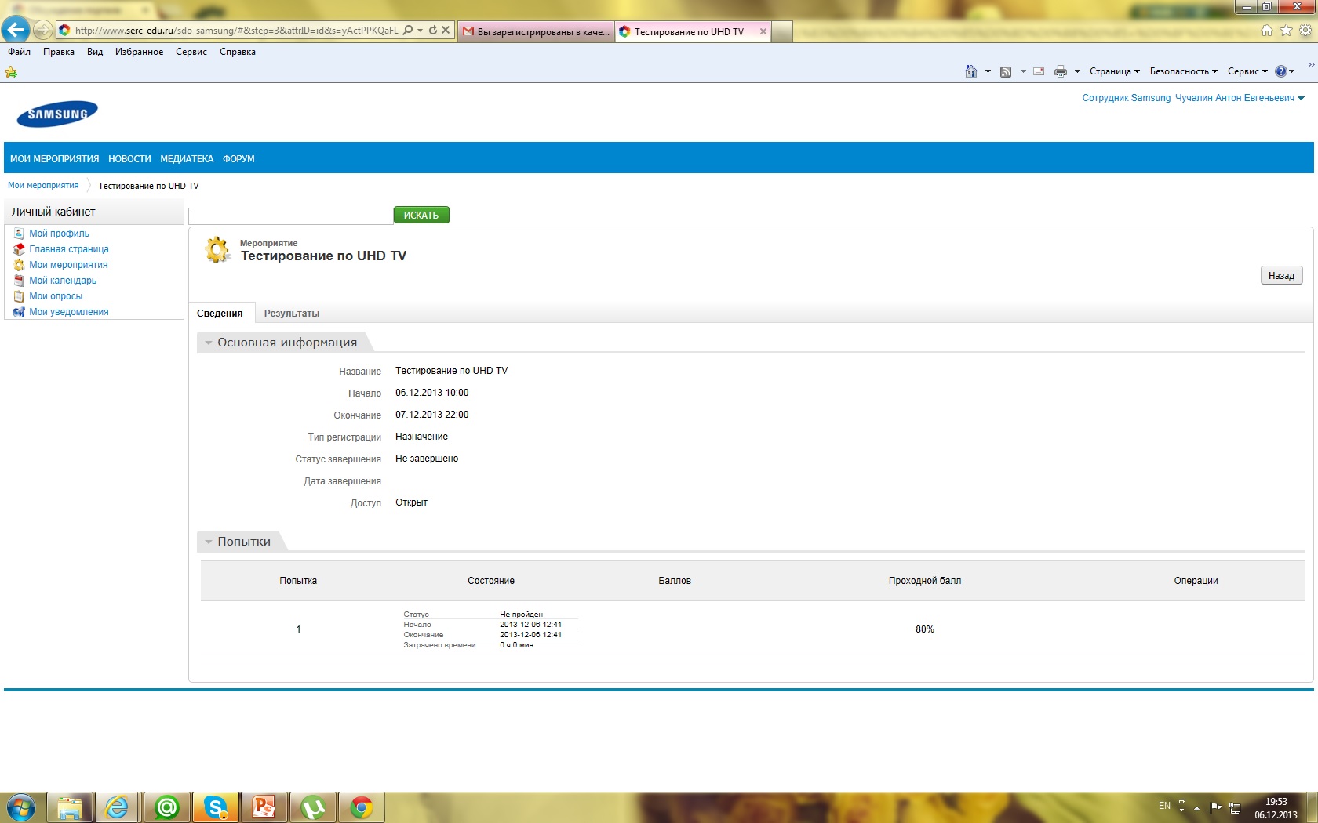Screen dimensions: 1318x823
Task: Open Mail.ru Agent from the taskbar
Action: click(x=166, y=807)
